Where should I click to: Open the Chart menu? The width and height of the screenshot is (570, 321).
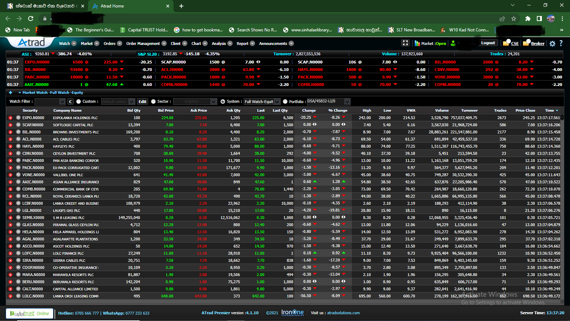tap(199, 44)
